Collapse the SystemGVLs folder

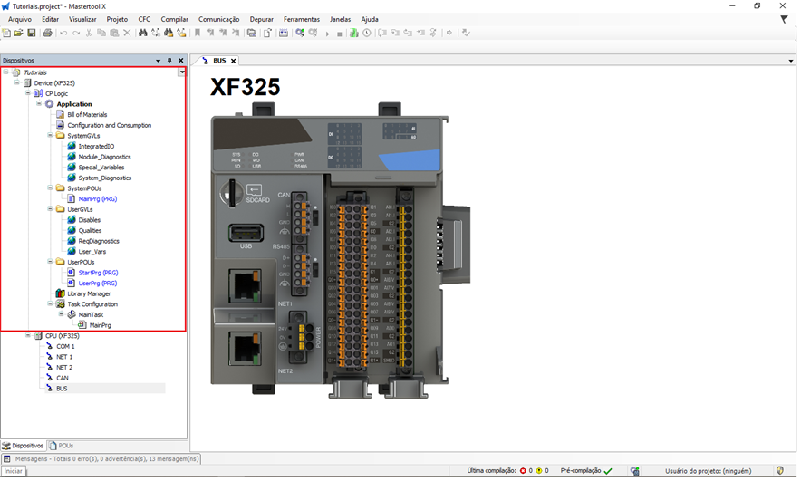[50, 136]
